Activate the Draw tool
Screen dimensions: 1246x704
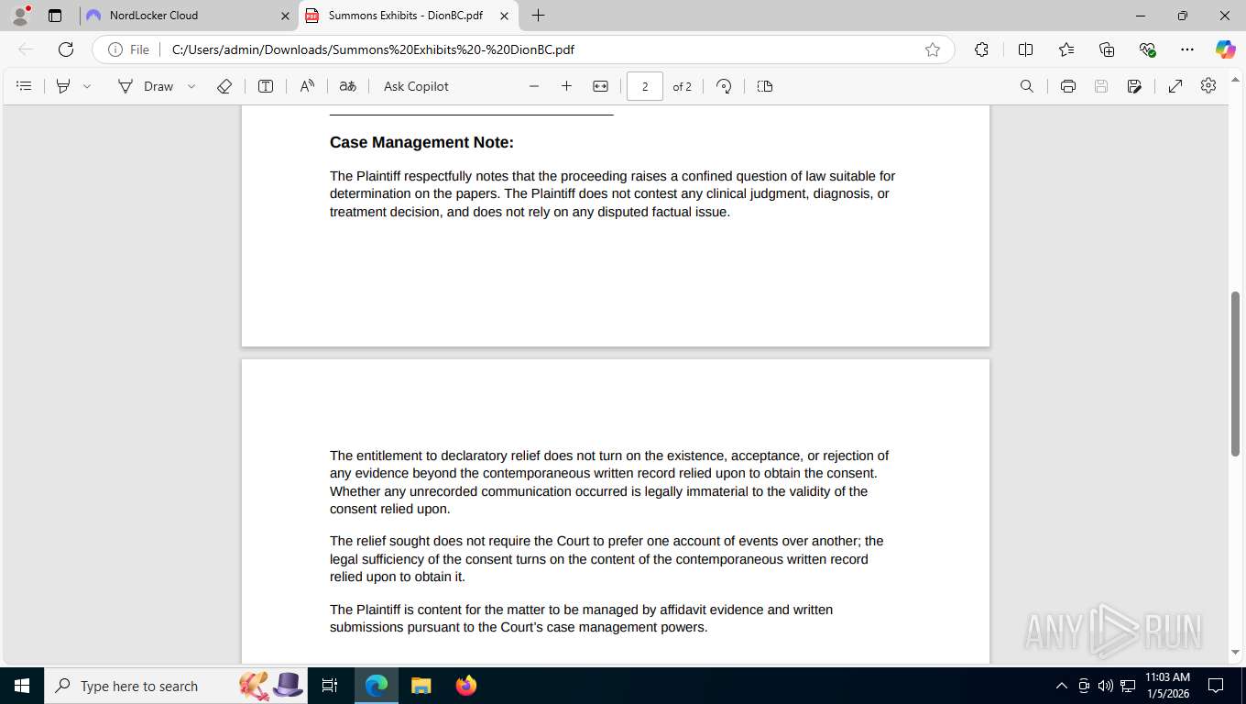(x=146, y=86)
